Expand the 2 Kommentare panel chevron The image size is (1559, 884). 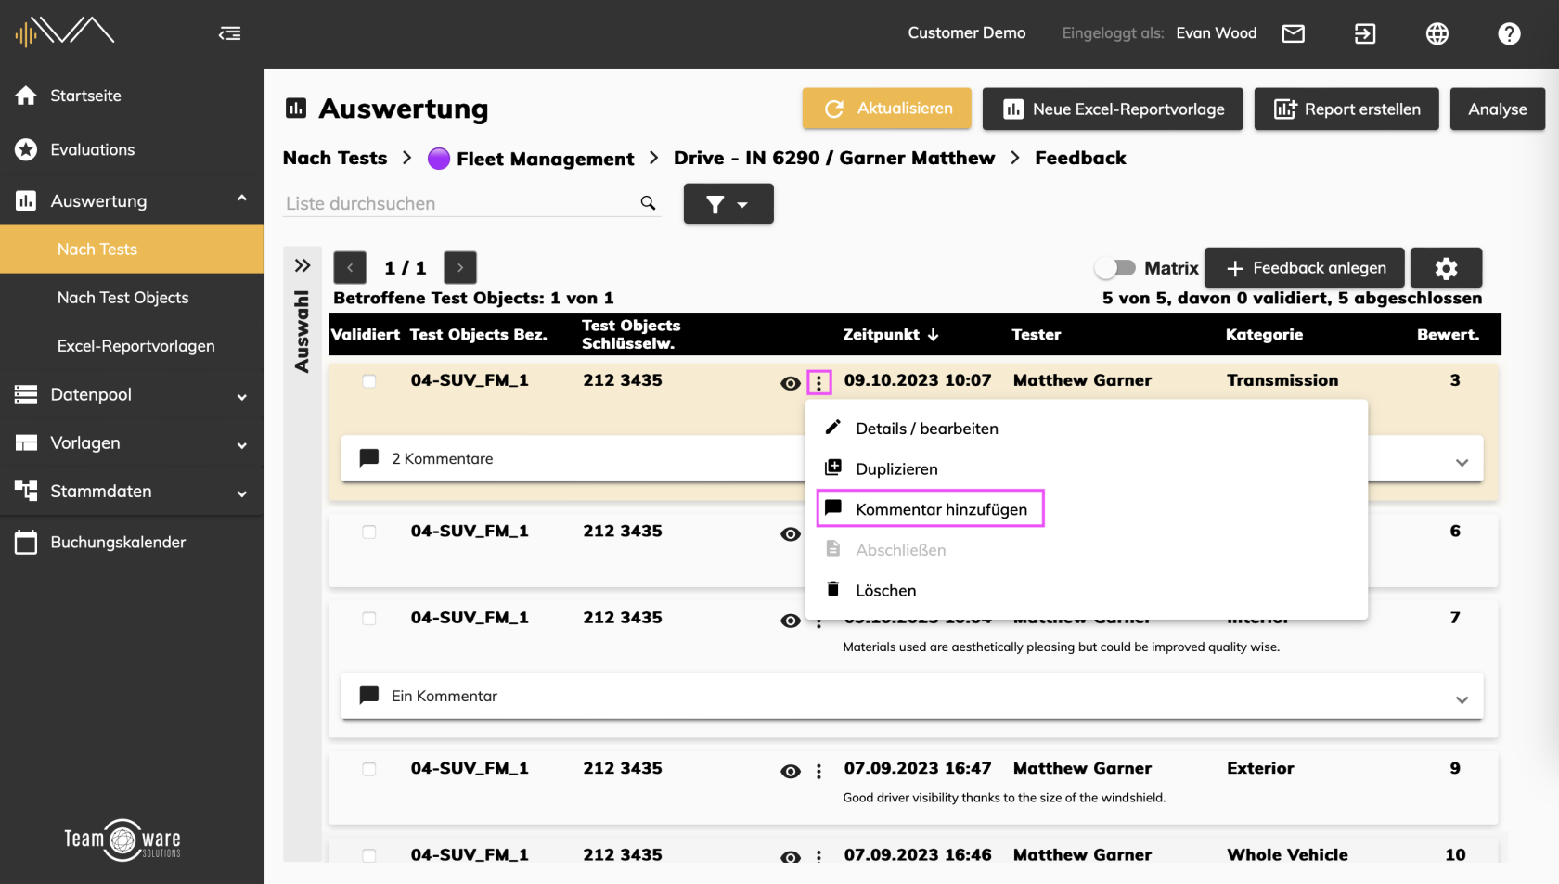[x=1462, y=462]
